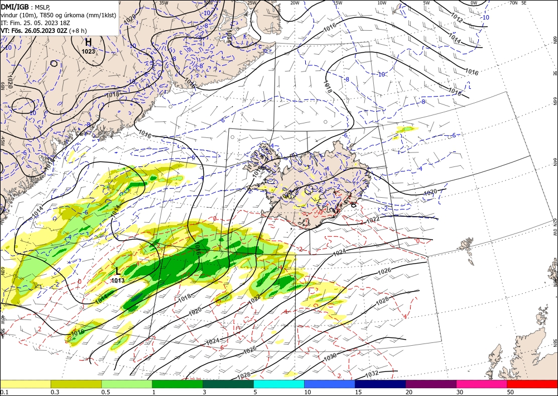Click the '10W' longitude label at top

[x=382, y=3]
